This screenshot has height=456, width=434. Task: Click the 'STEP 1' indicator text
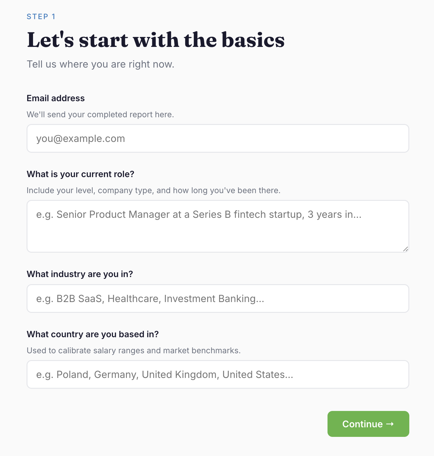pyautogui.click(x=41, y=17)
